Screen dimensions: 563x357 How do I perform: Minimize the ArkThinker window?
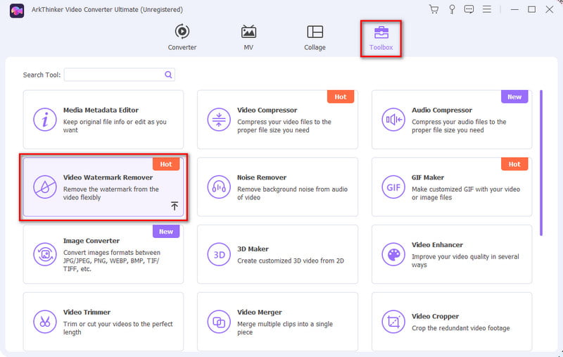click(514, 9)
